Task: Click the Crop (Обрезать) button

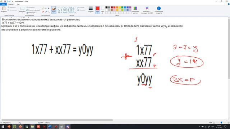Action: point(31,7)
